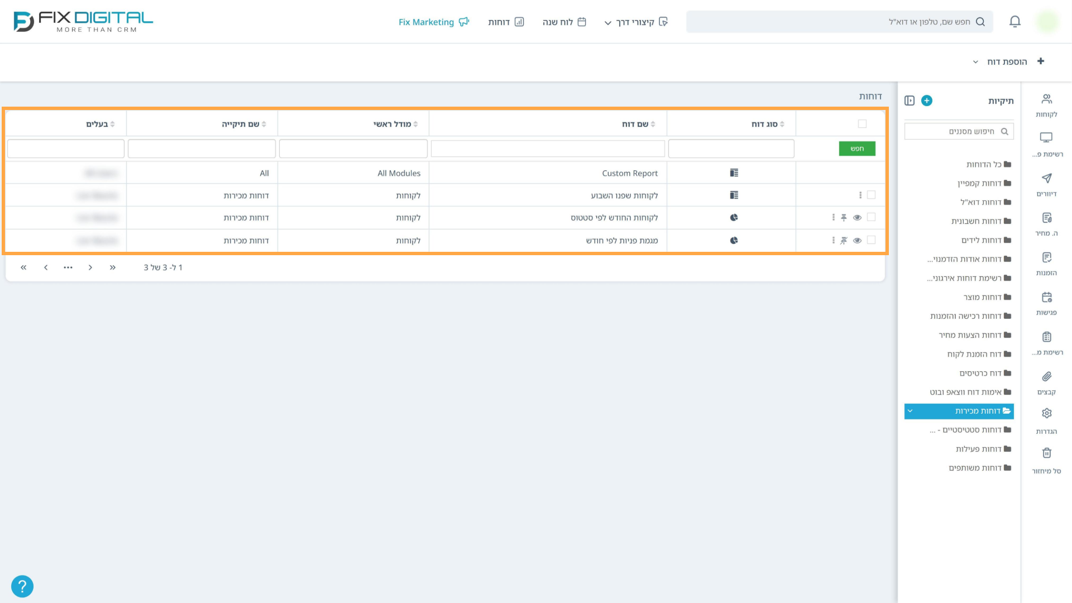Add a new folder with the plus icon
The width and height of the screenshot is (1072, 603).
point(926,100)
